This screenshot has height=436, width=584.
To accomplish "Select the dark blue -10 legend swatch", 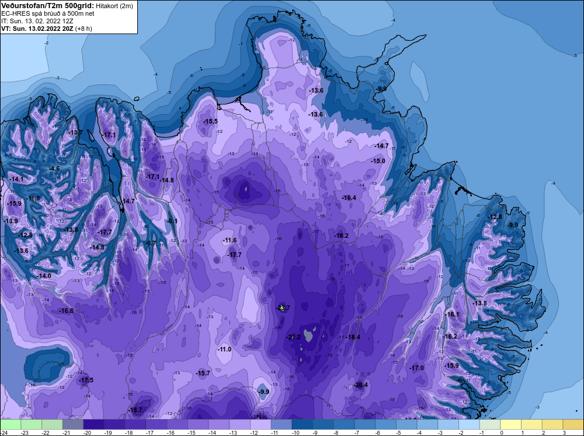I will tap(303, 424).
